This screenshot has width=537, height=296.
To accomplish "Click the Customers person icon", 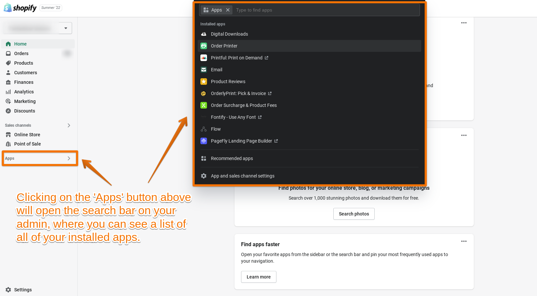I will (8, 73).
